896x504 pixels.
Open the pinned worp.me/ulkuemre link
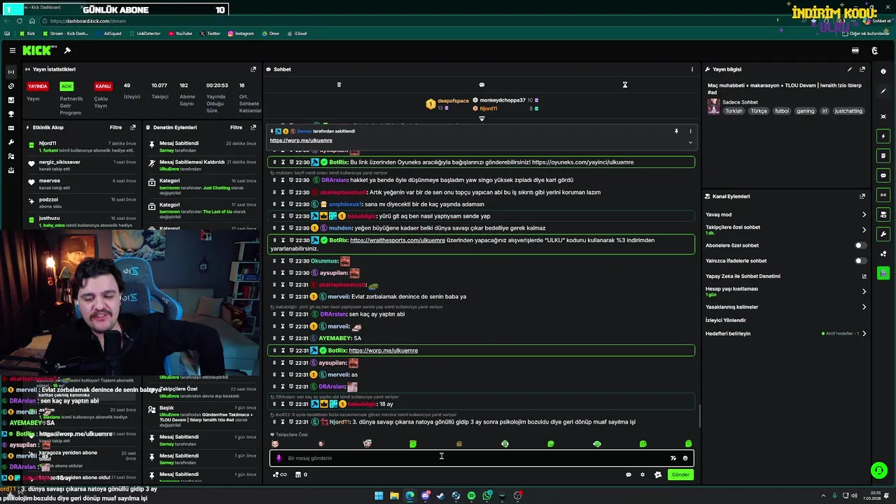point(301,141)
